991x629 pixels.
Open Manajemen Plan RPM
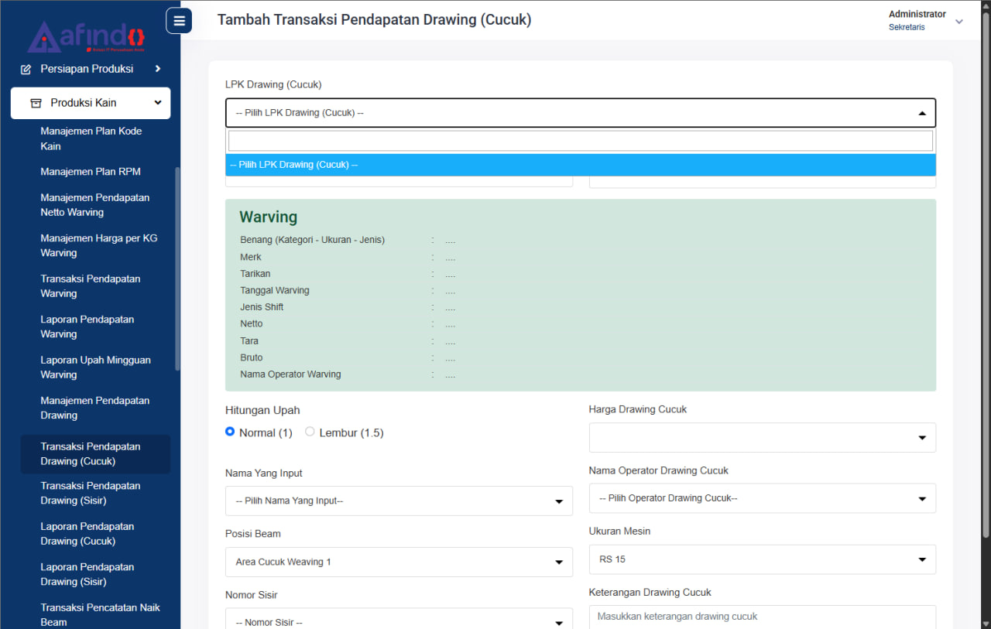(x=91, y=172)
